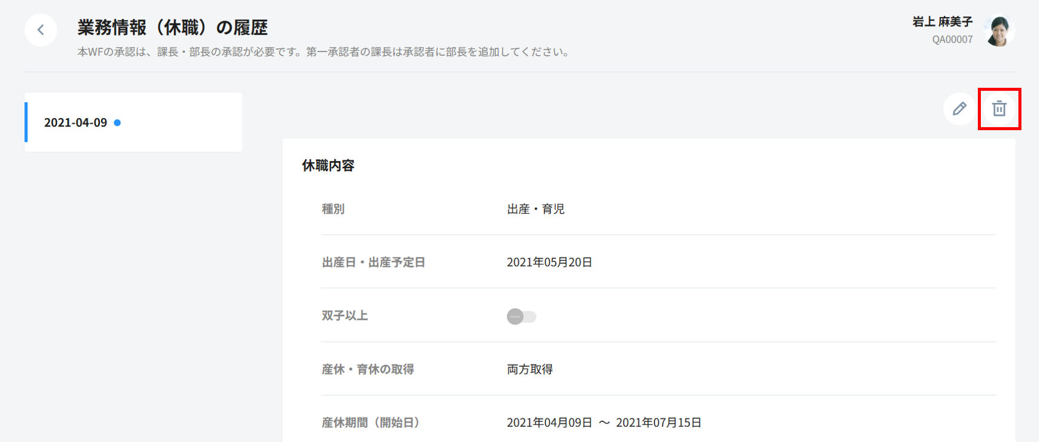
Task: Click the blue dot beside 2021-04-09
Action: pyautogui.click(x=117, y=123)
